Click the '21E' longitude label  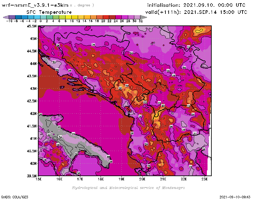(x=163, y=179)
